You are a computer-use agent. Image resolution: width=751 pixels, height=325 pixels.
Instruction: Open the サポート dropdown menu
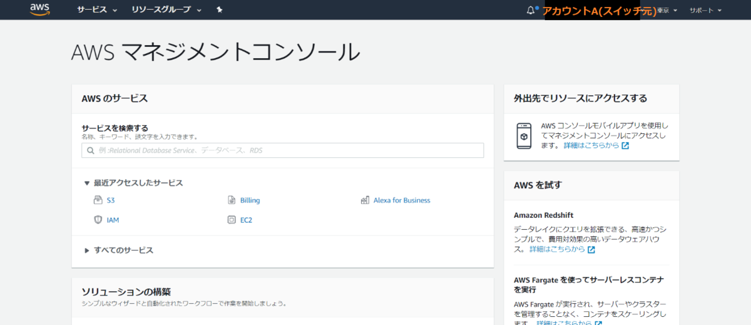click(x=706, y=11)
